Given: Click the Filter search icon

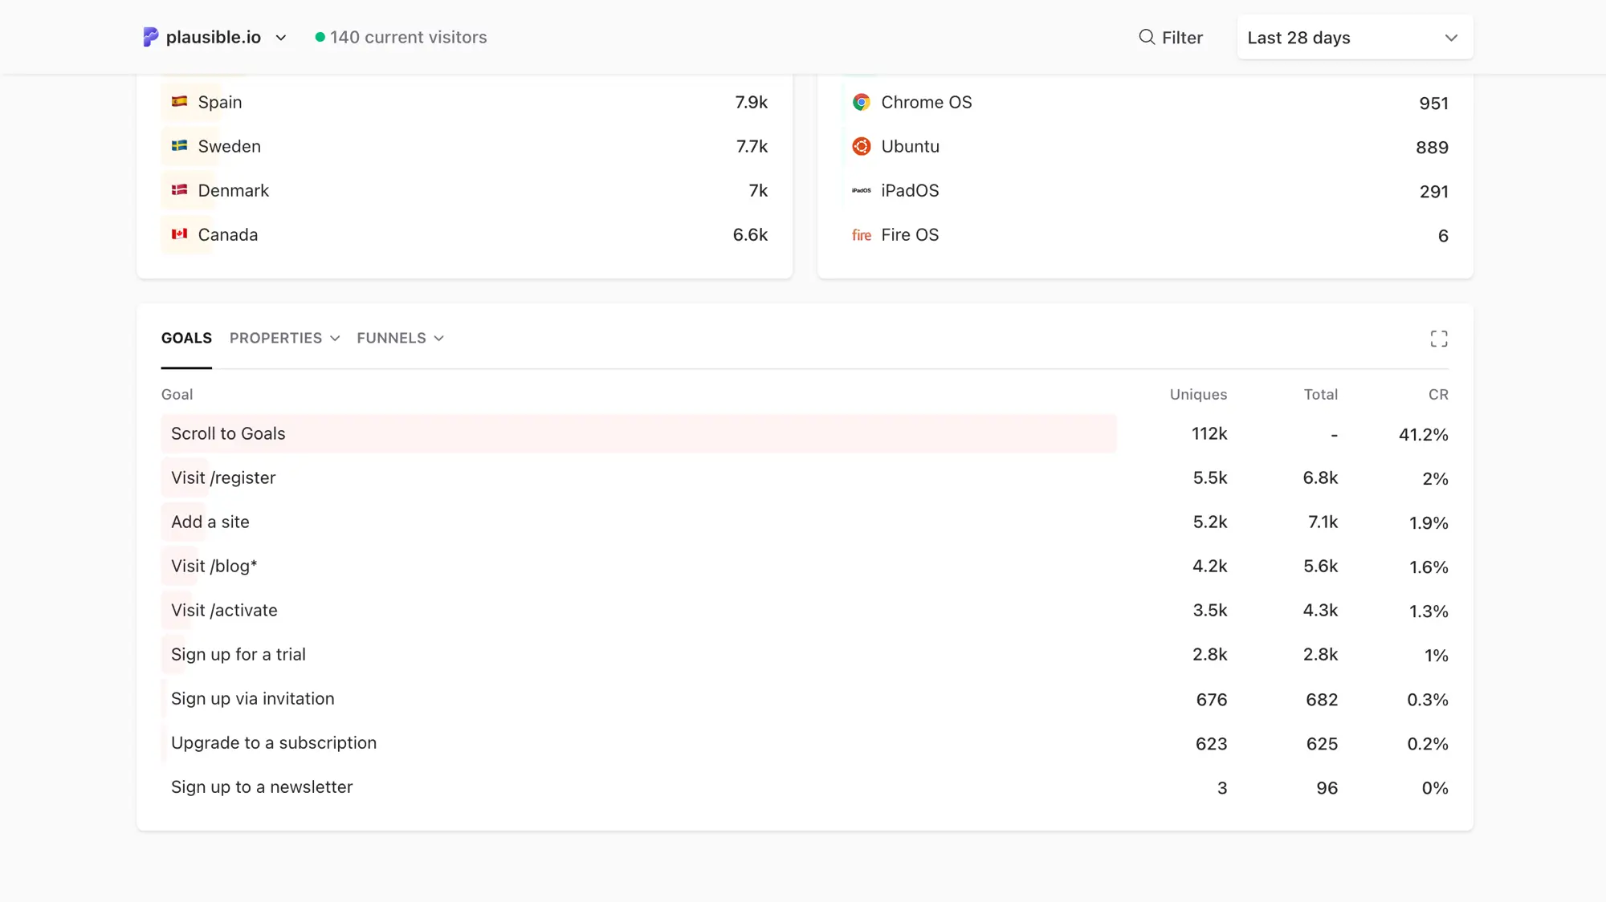Looking at the screenshot, I should [x=1147, y=37].
